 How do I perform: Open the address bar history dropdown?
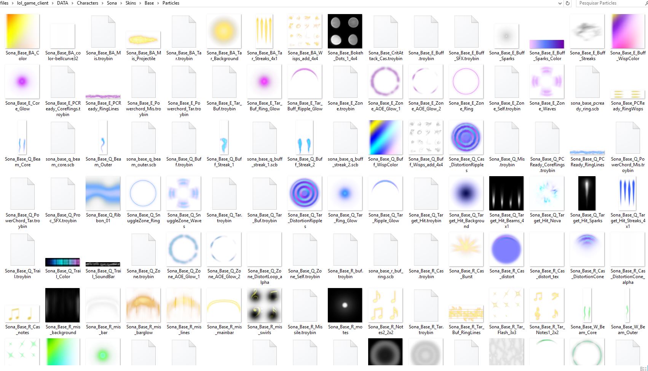560,3
